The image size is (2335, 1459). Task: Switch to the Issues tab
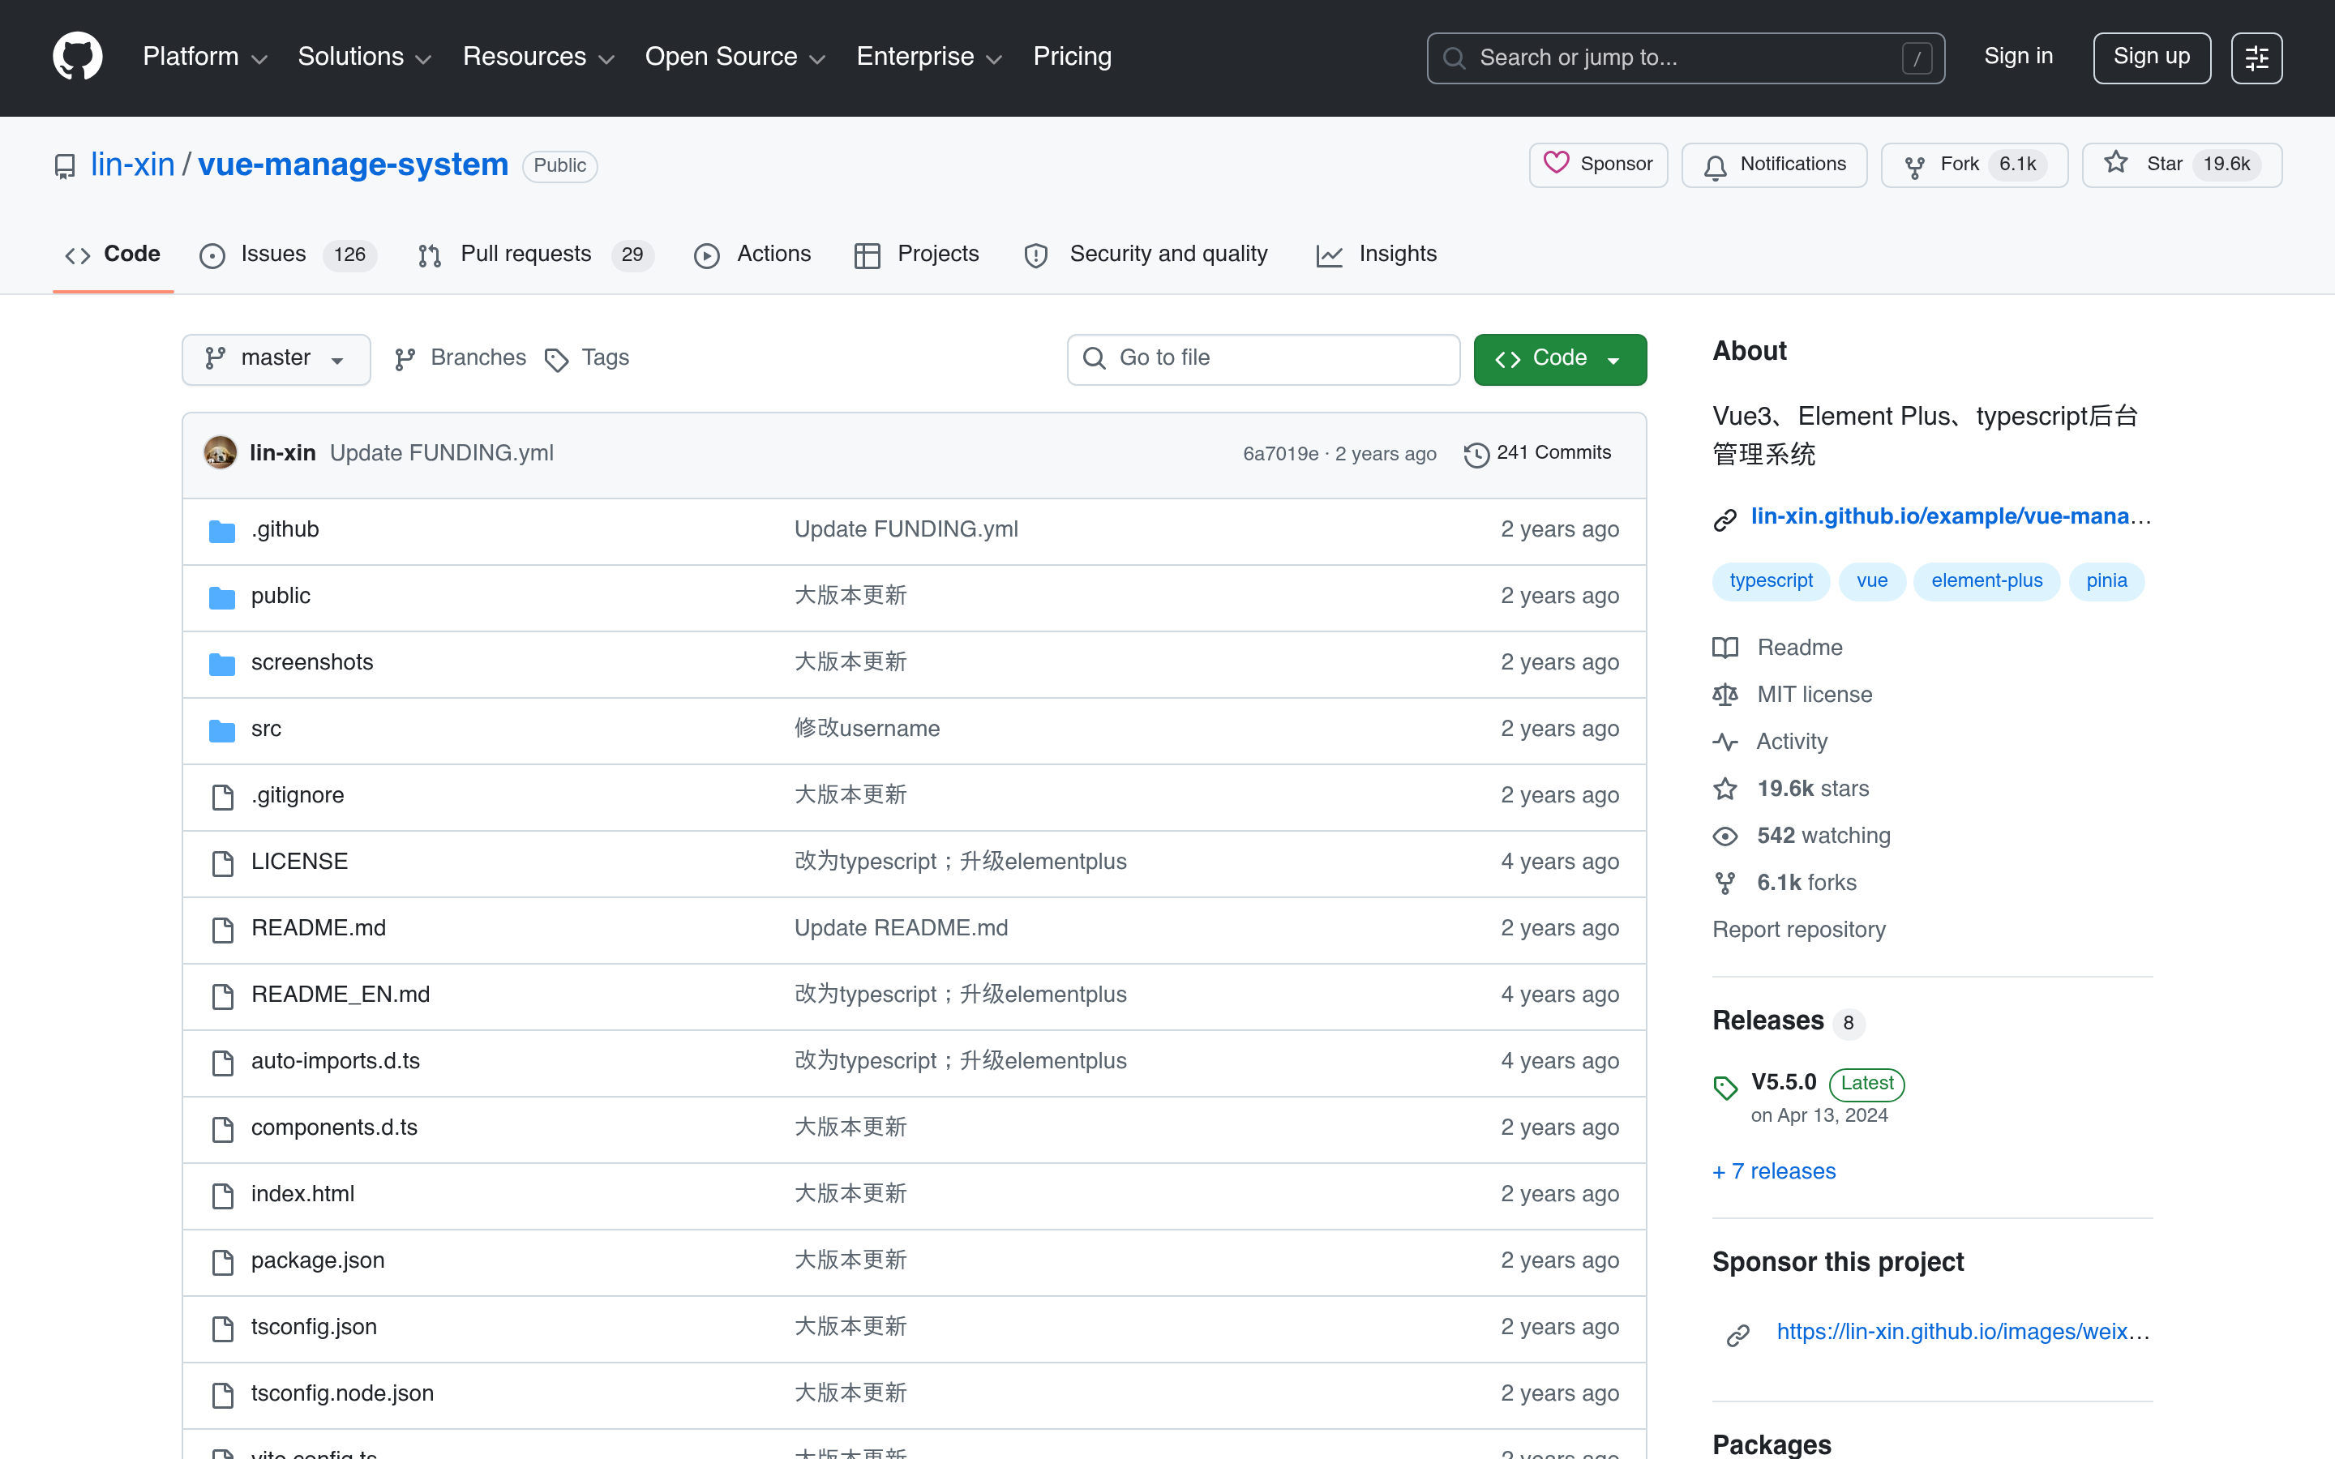[288, 255]
